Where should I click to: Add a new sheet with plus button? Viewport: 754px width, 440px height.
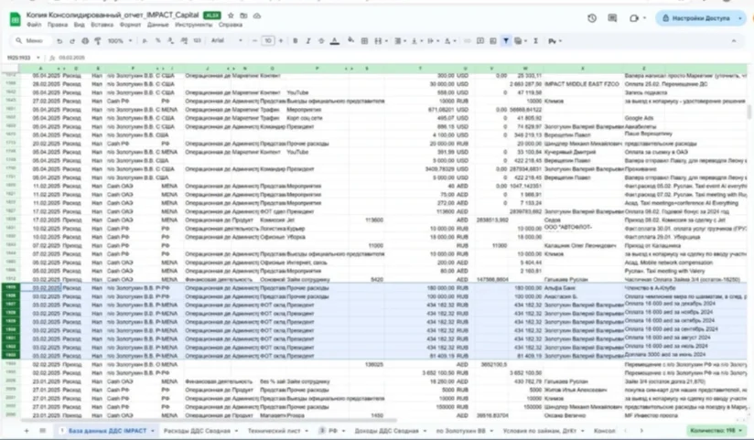click(x=27, y=431)
